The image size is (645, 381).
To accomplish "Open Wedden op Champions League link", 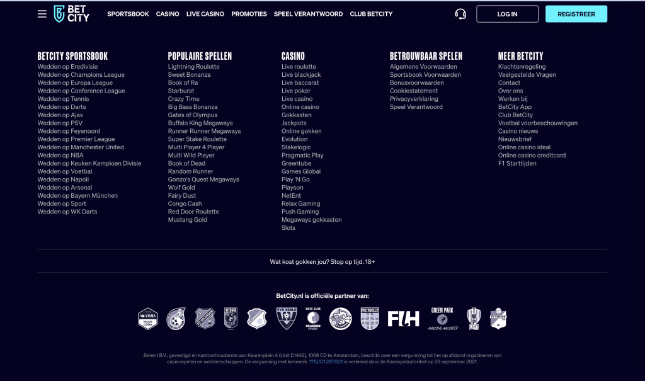I will click(81, 75).
